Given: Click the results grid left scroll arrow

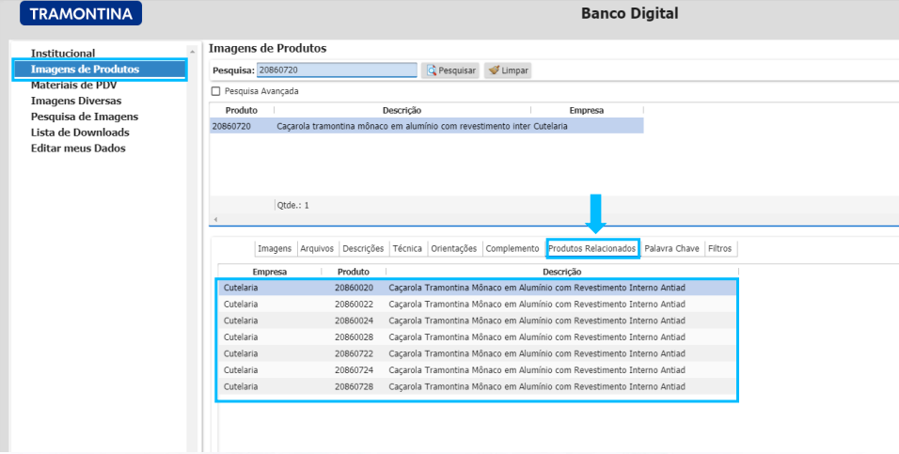Looking at the screenshot, I should click(215, 220).
